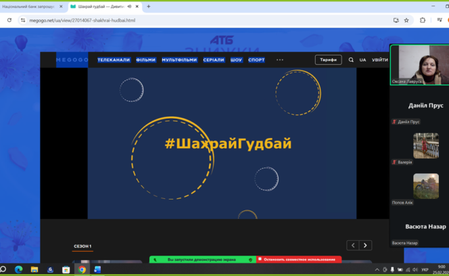449x276 pixels.
Task: Open Microsoft Edge from the taskbar
Action: click(x=18, y=269)
